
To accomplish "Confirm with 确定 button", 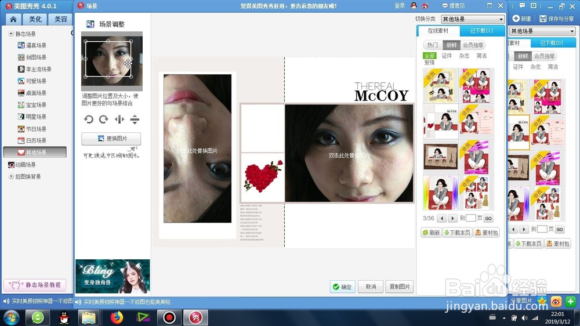I will [x=343, y=287].
